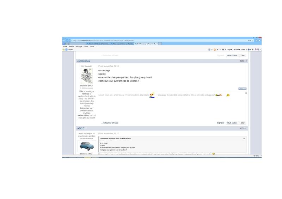The height and width of the screenshot is (199, 282).
Task: Open the Page dropdown menu
Action: [229, 50]
